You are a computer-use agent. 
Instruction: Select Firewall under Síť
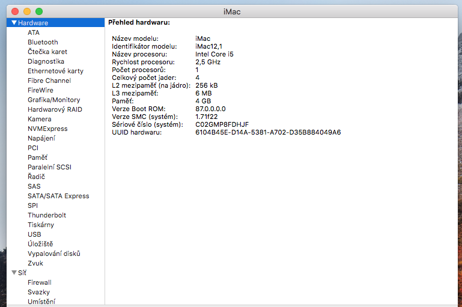[40, 282]
